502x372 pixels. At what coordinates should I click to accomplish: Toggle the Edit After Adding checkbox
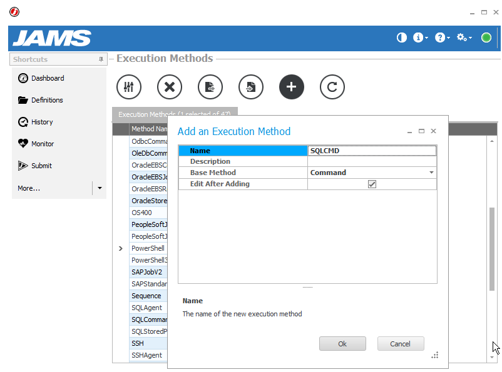coord(372,184)
